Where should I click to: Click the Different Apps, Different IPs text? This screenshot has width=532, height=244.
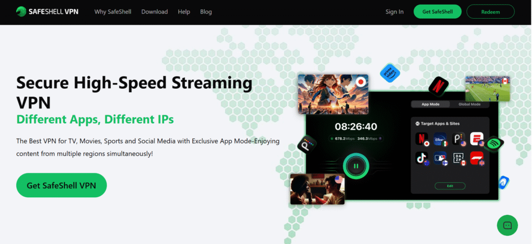tap(95, 119)
